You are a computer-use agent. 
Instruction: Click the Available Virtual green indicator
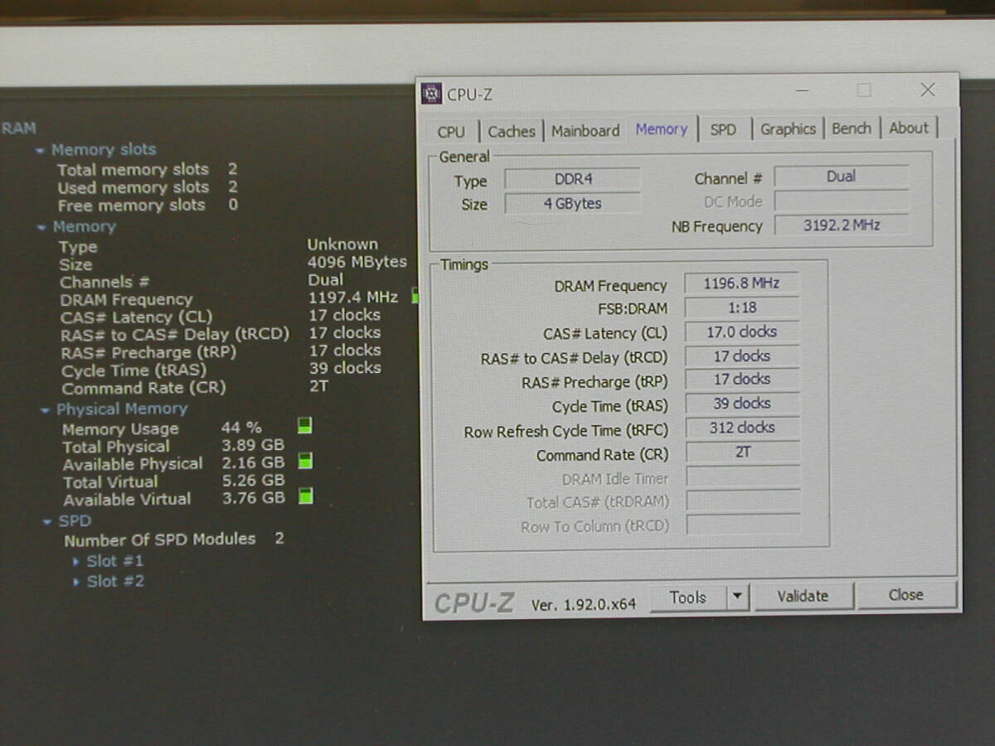tap(305, 497)
